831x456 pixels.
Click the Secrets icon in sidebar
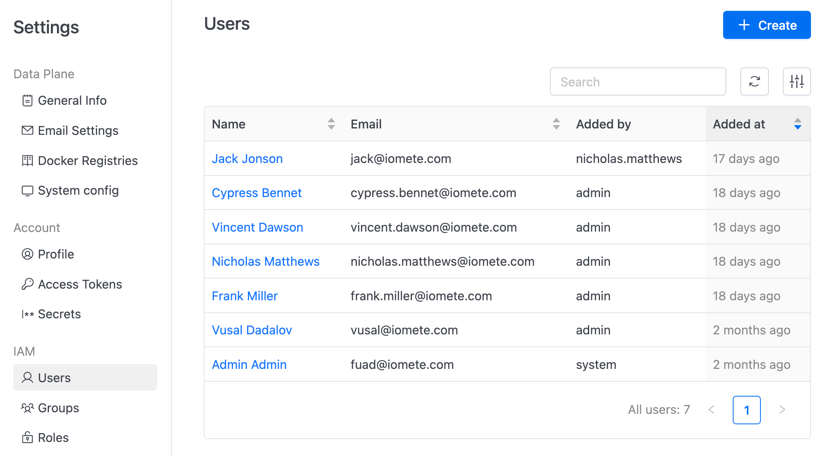[26, 314]
